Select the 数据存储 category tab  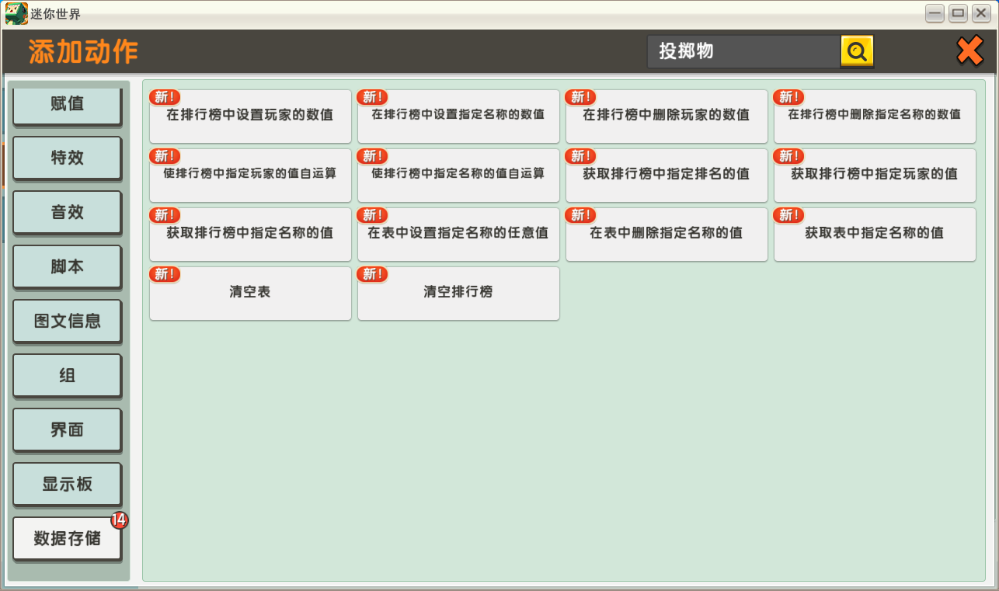[67, 538]
